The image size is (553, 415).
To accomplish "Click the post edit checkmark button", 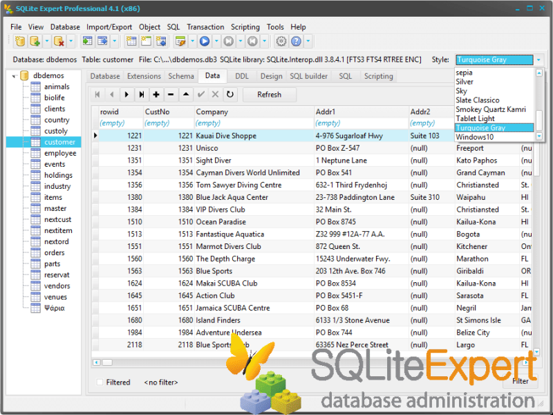I will point(200,95).
